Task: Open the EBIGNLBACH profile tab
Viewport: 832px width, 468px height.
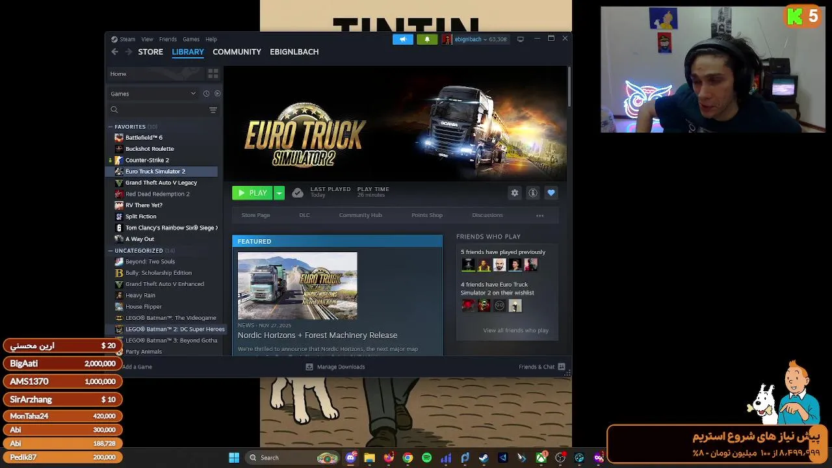Action: pos(294,51)
